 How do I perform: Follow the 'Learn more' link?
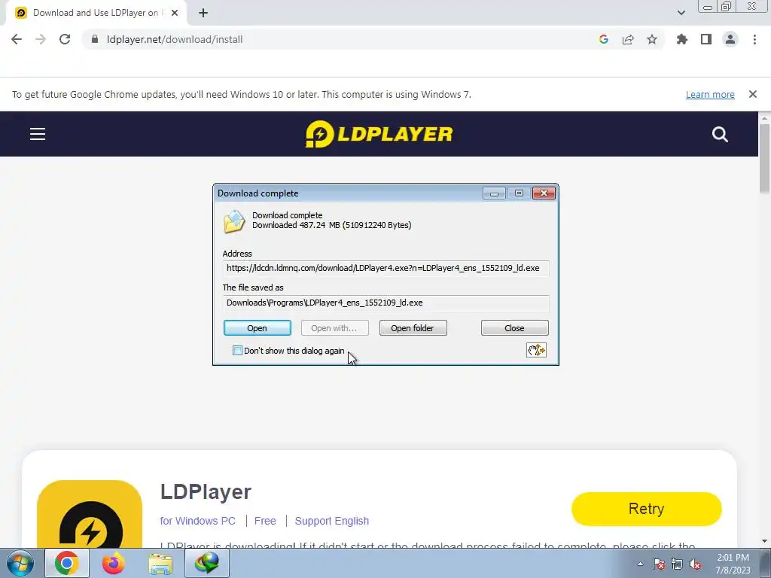pyautogui.click(x=710, y=94)
